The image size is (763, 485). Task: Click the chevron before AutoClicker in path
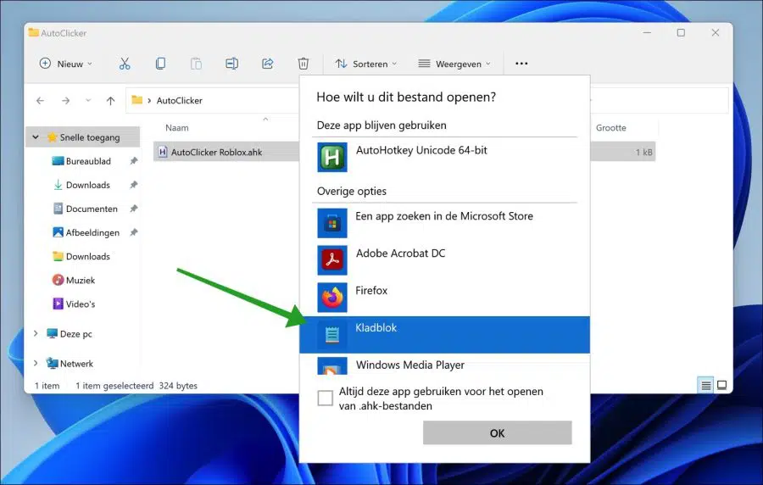149,101
